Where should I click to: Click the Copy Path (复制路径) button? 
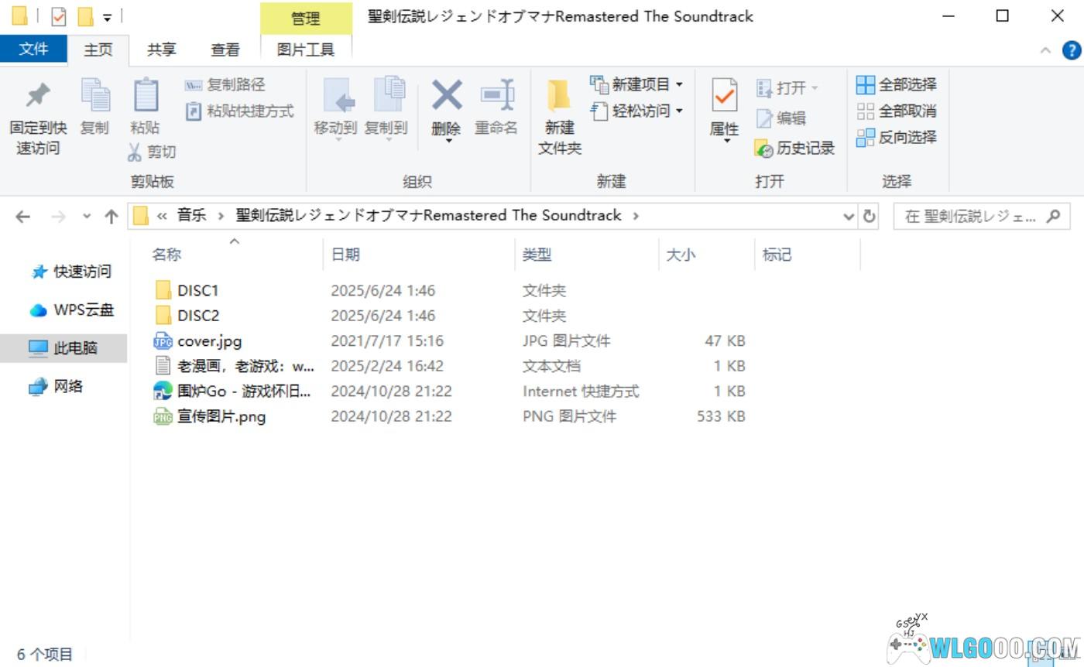(225, 84)
